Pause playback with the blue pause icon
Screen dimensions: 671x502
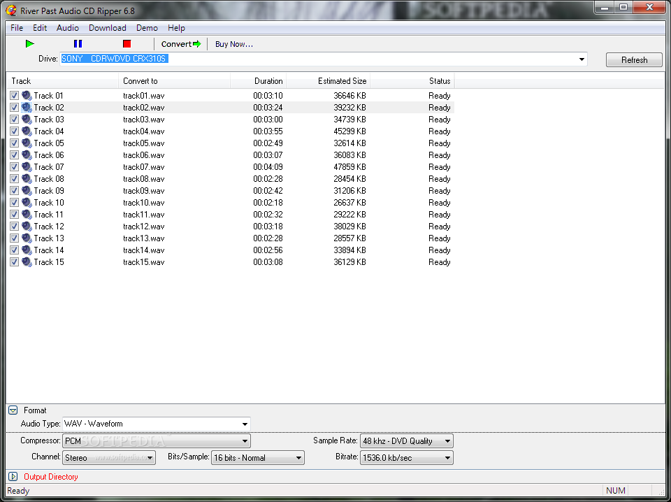78,43
